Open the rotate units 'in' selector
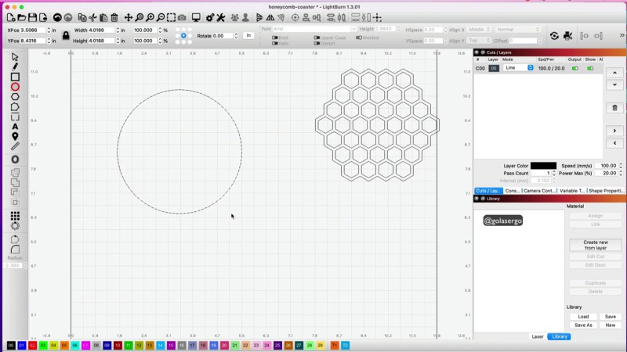The width and height of the screenshot is (627, 352). point(248,35)
